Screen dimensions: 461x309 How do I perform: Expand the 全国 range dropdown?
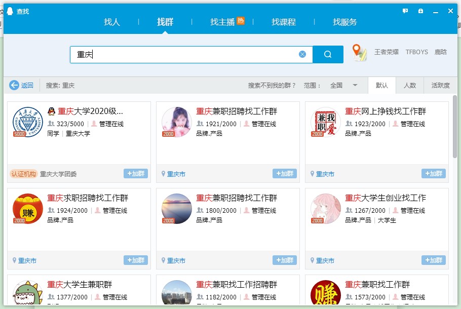[x=355, y=85]
